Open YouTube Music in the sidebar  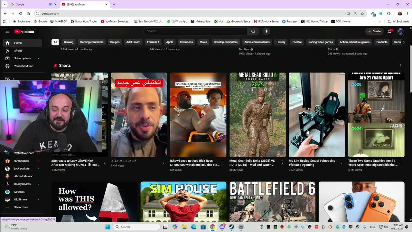pos(23,66)
